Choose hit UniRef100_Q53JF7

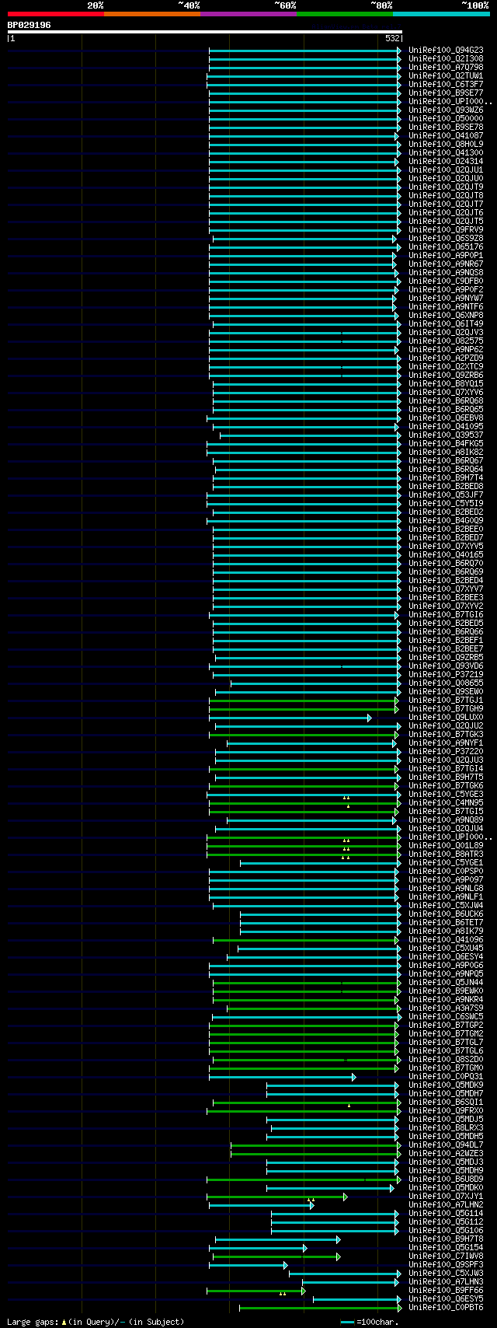tap(446, 495)
